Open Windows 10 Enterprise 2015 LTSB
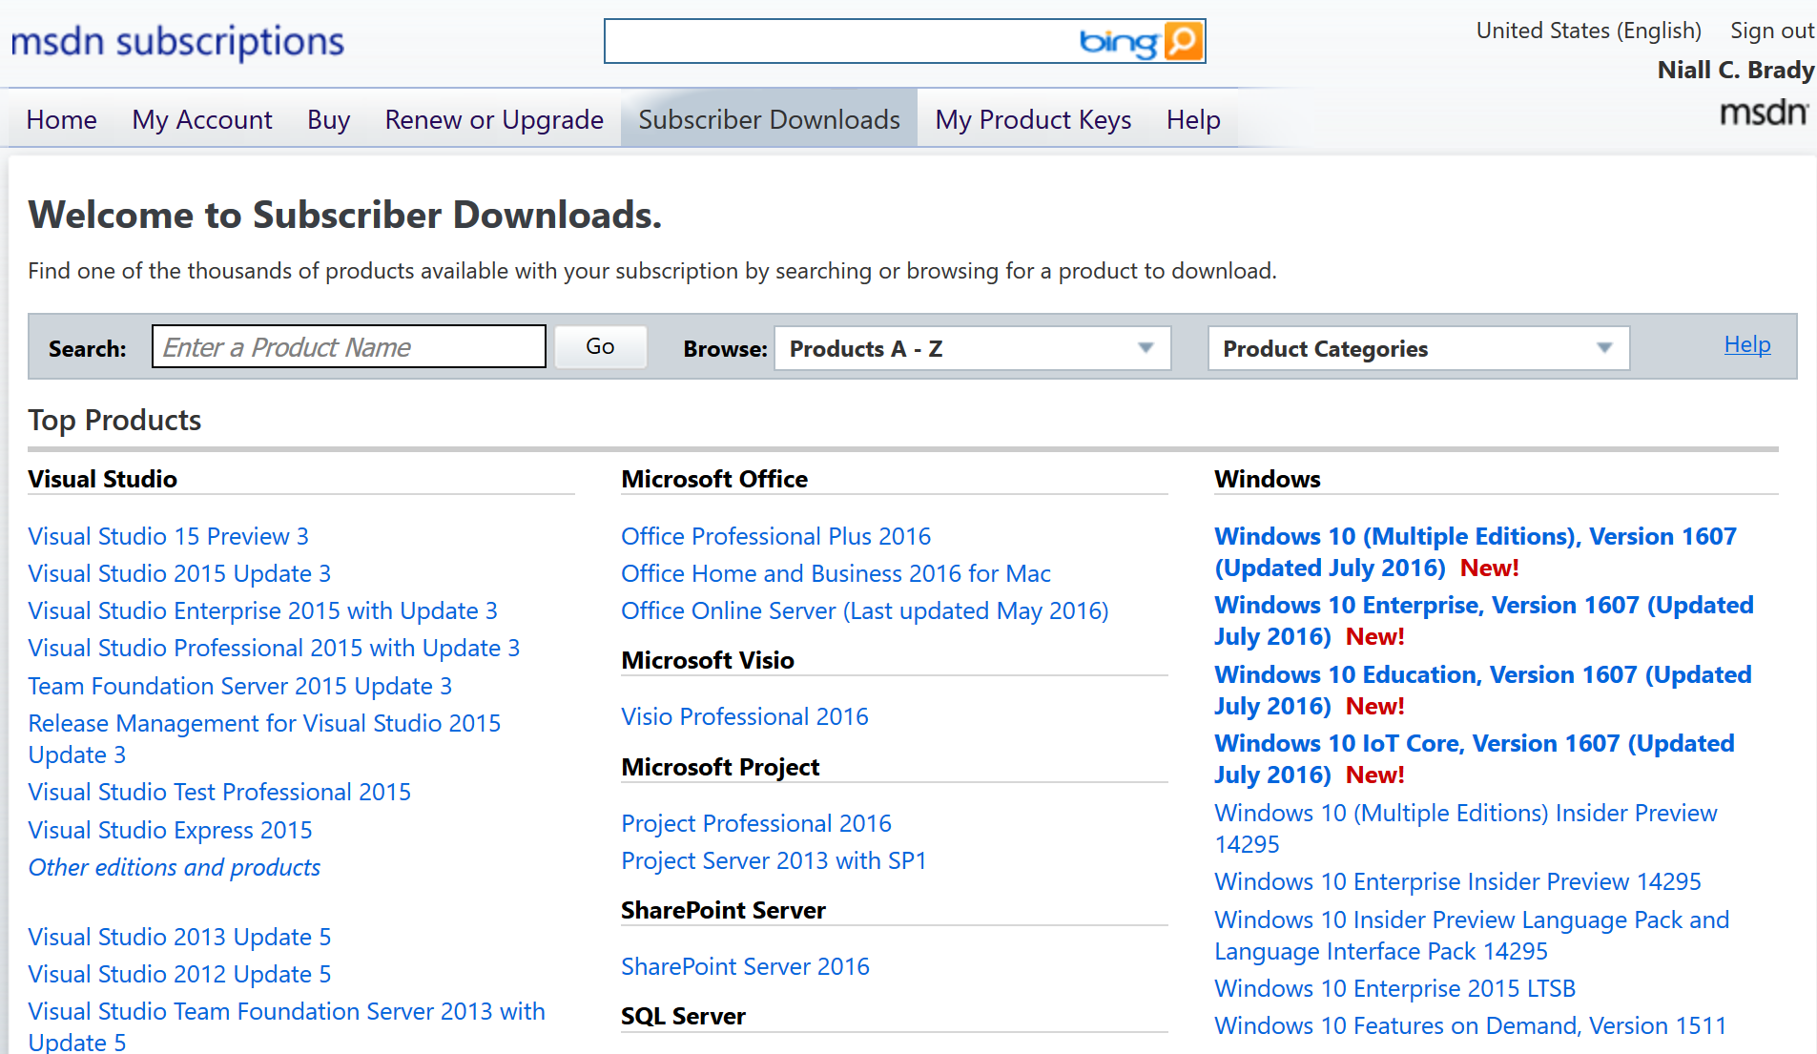This screenshot has height=1054, width=1817. click(1394, 988)
